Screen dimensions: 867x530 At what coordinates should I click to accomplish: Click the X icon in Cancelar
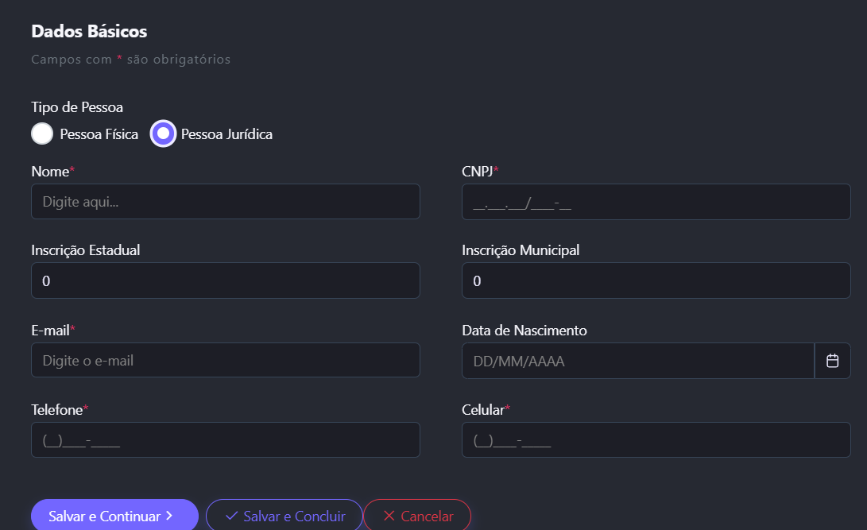click(x=389, y=516)
